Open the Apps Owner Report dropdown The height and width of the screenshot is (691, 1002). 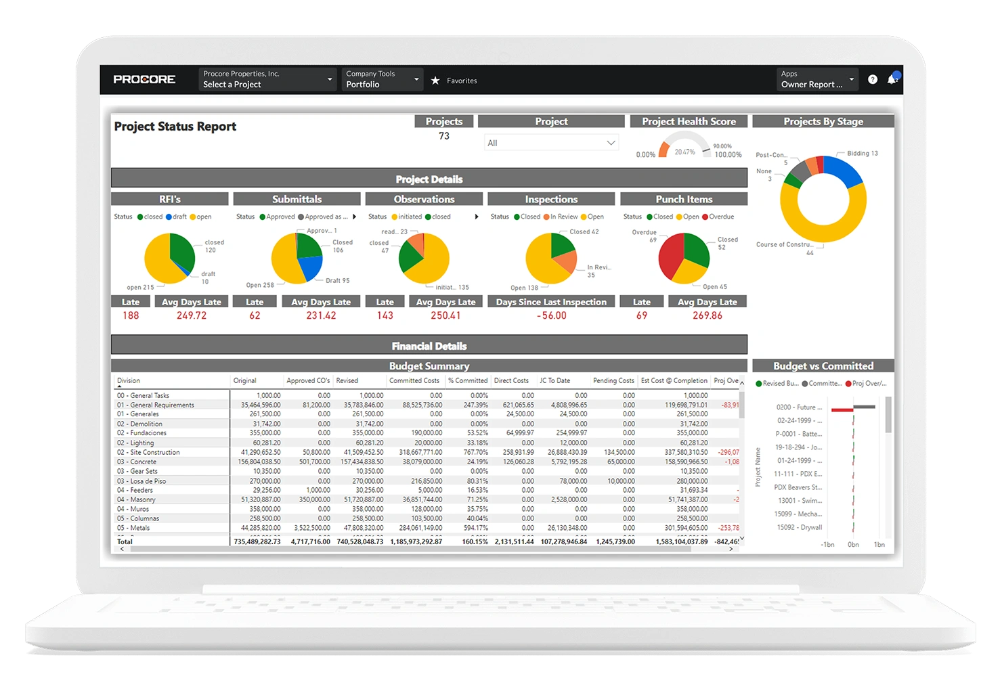point(817,80)
